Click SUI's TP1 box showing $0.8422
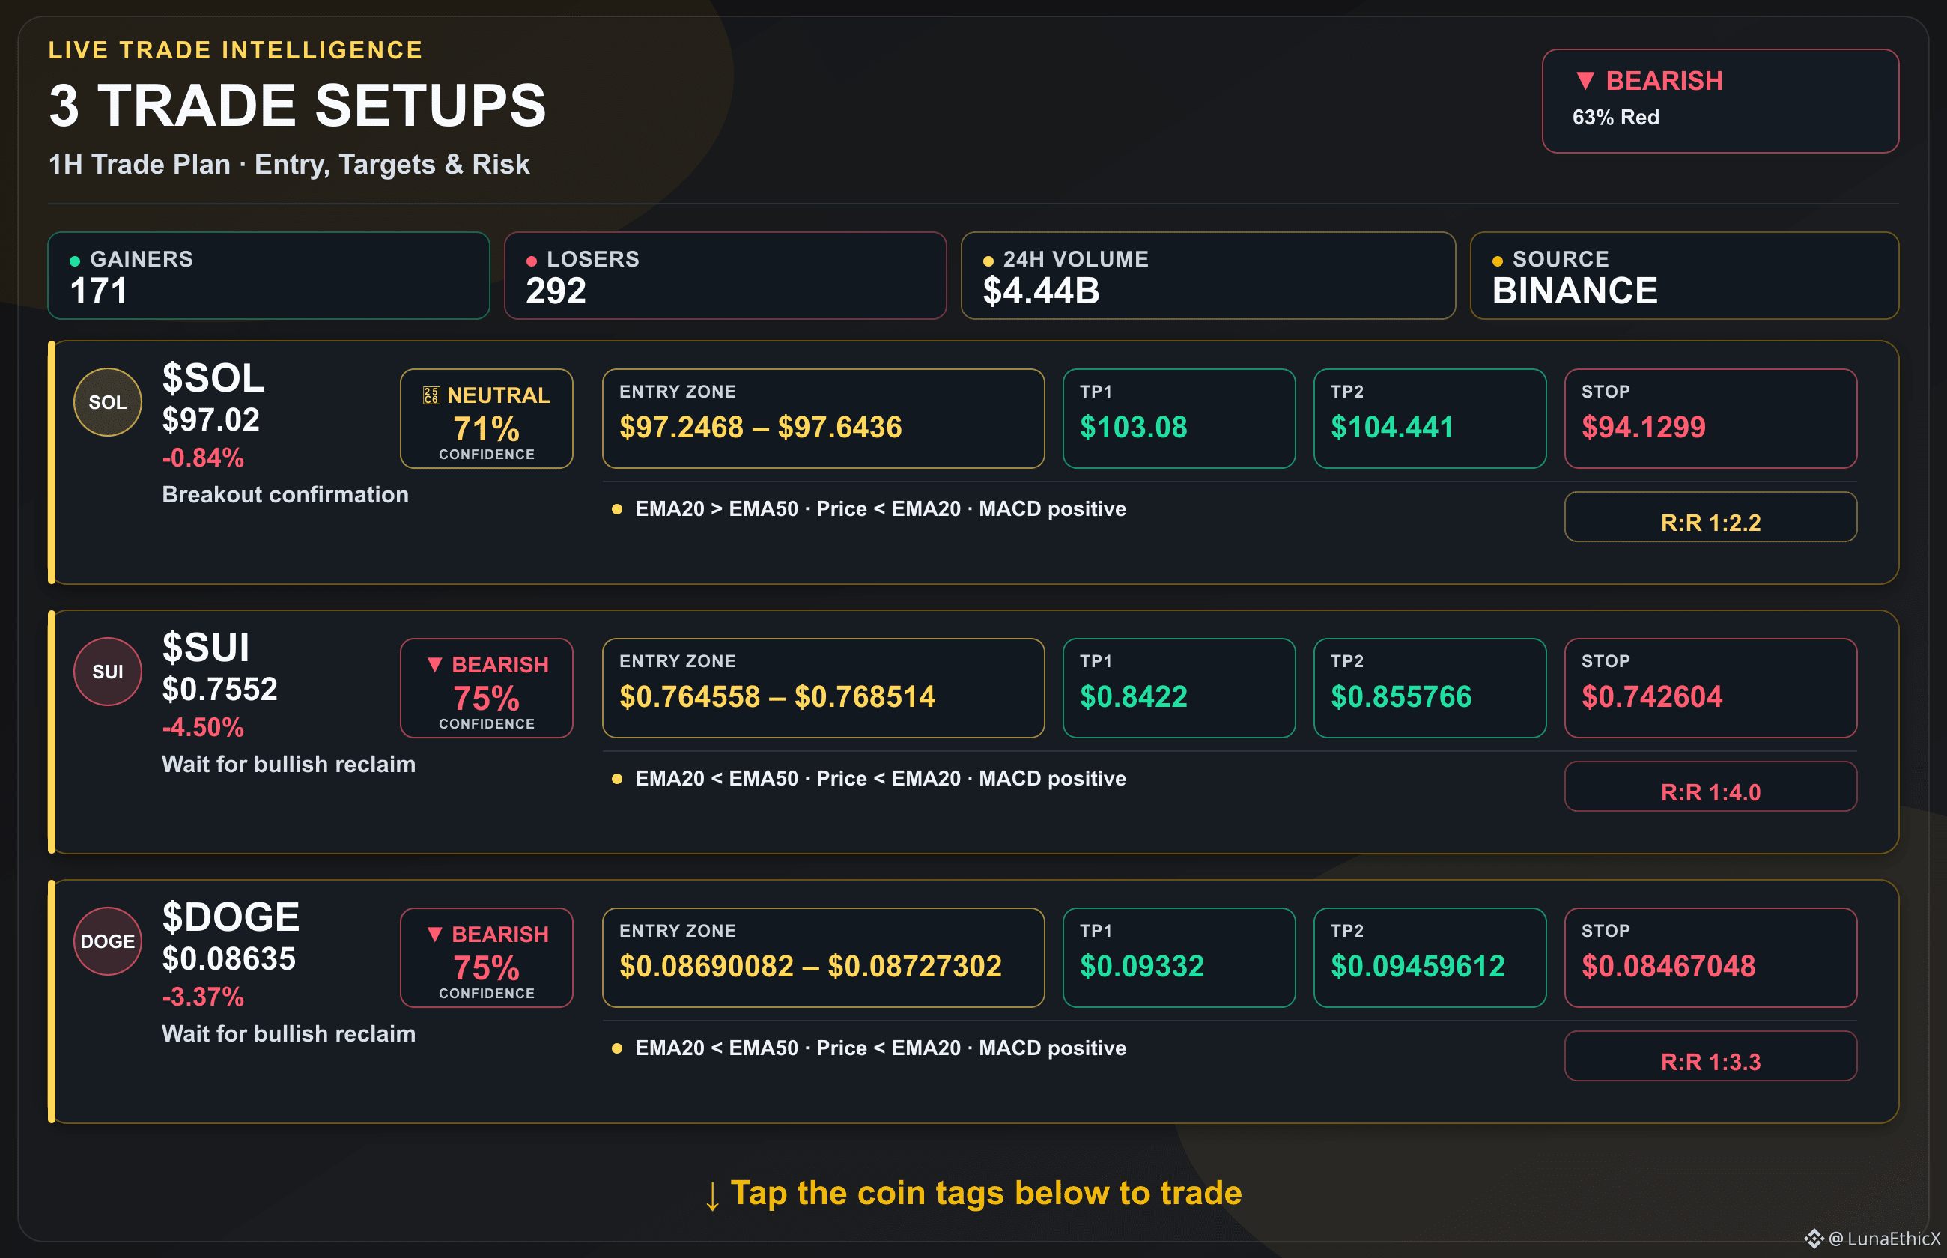The width and height of the screenshot is (1947, 1258). 1179,688
